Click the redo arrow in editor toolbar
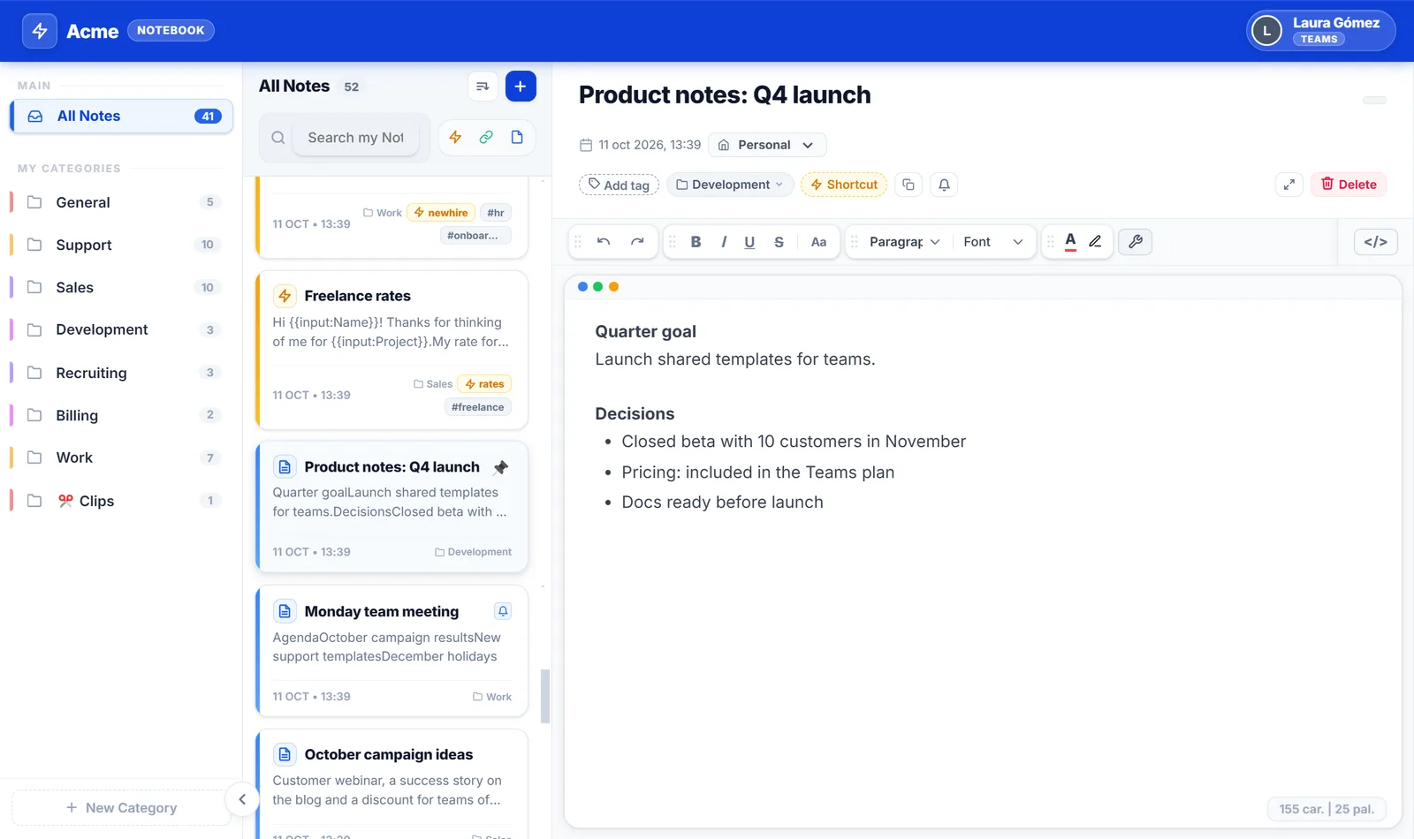Viewport: 1414px width, 839px height. coord(637,241)
